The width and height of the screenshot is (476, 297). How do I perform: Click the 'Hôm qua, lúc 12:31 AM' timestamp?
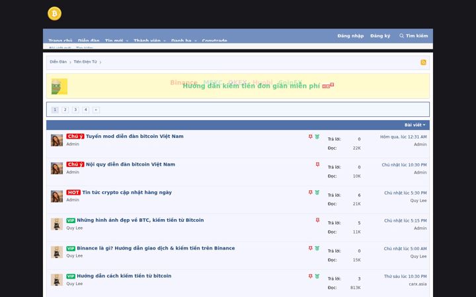point(403,137)
